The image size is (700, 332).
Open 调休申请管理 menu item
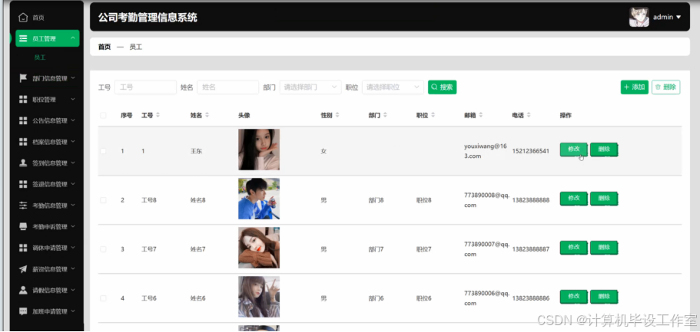point(48,248)
